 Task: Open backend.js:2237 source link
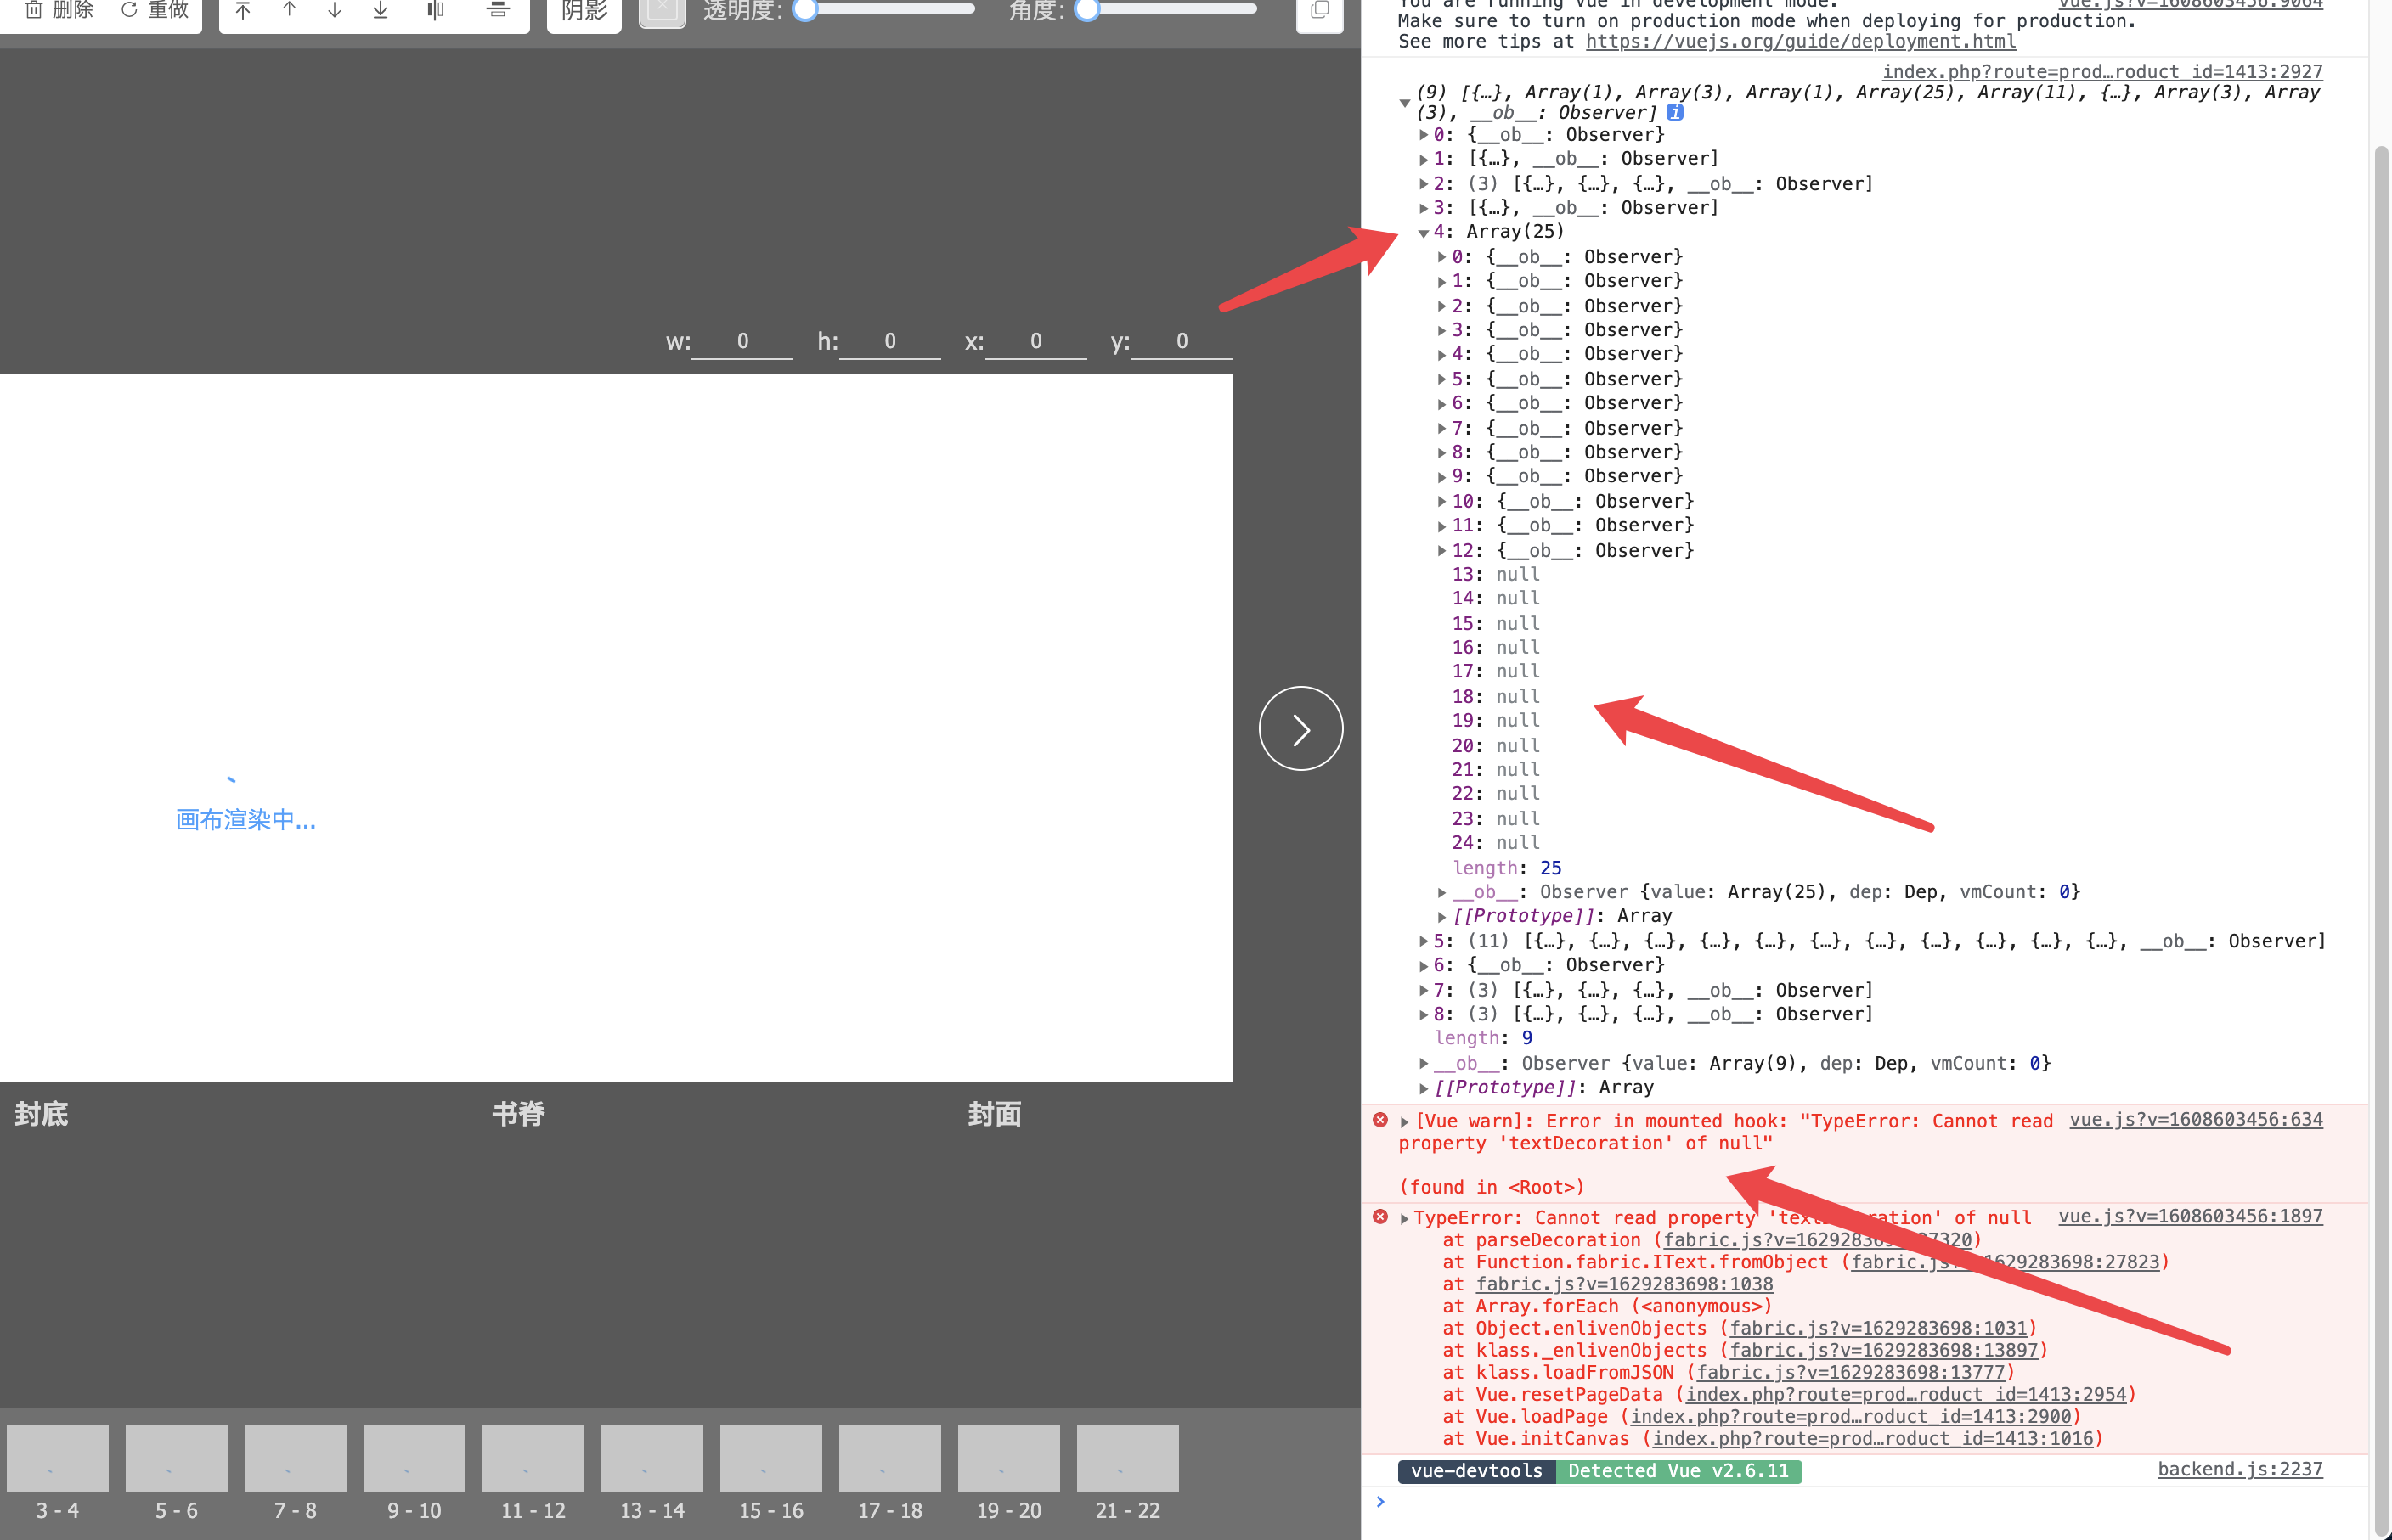pyautogui.click(x=2240, y=1469)
